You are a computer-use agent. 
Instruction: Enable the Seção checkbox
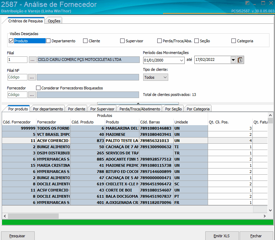197,41
